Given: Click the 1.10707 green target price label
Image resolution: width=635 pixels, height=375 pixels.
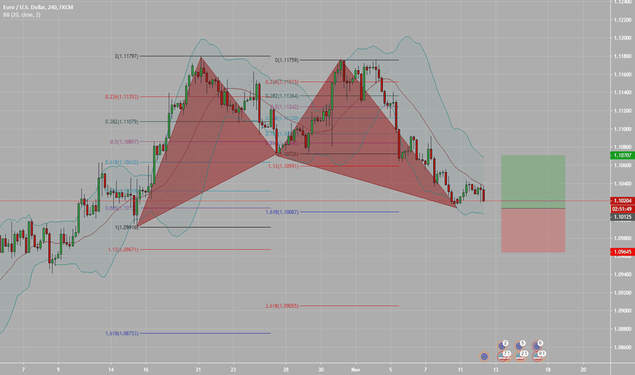Looking at the screenshot, I should click(x=622, y=155).
